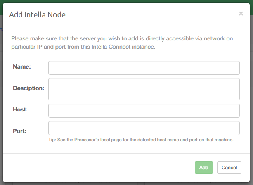The height and width of the screenshot is (185, 253).
Task: Click the "Host:" label
Action: coord(21,109)
